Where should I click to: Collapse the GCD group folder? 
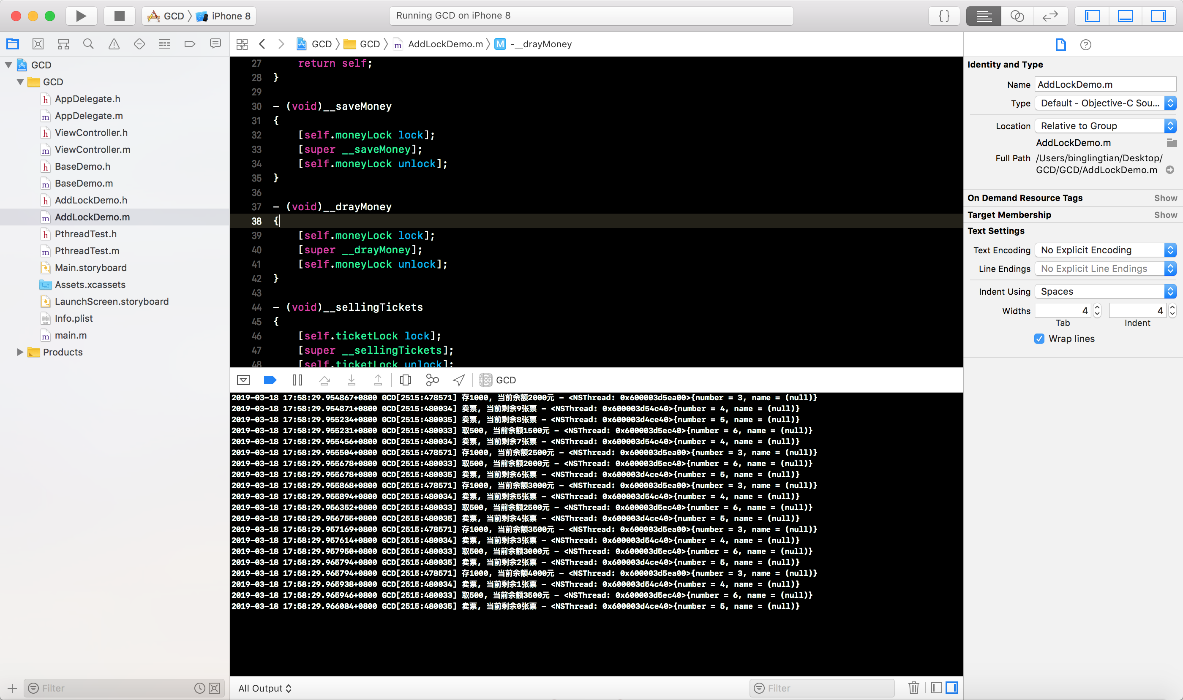(20, 82)
